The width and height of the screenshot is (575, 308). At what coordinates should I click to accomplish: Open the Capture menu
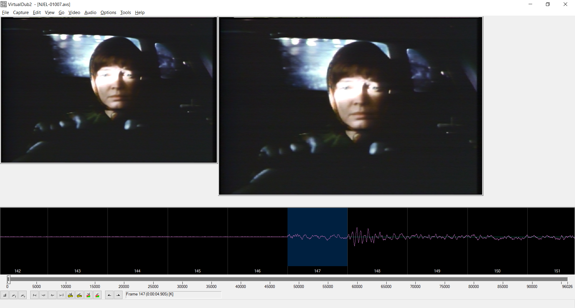[21, 13]
